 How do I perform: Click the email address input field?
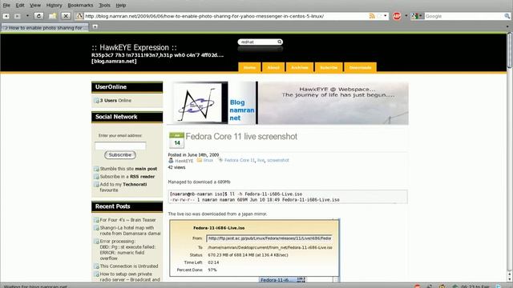120,146
